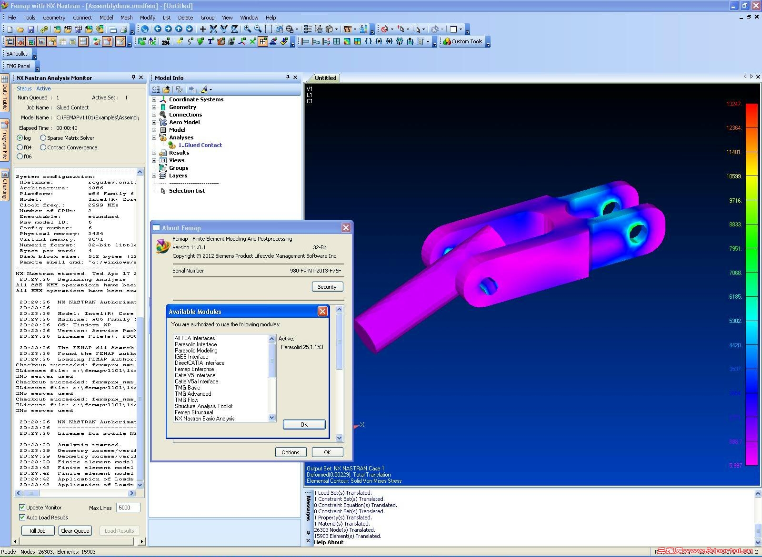Click the Selection List tree item
762x557 pixels.
point(187,191)
